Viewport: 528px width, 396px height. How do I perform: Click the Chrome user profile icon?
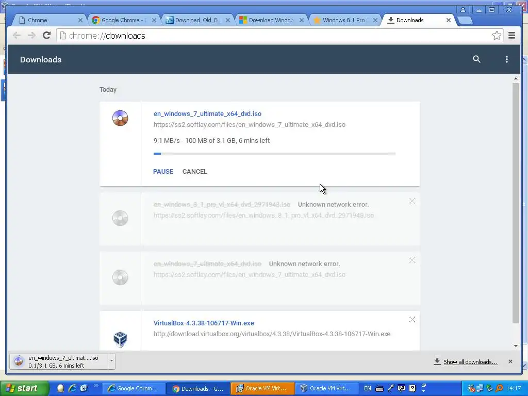coord(463,10)
